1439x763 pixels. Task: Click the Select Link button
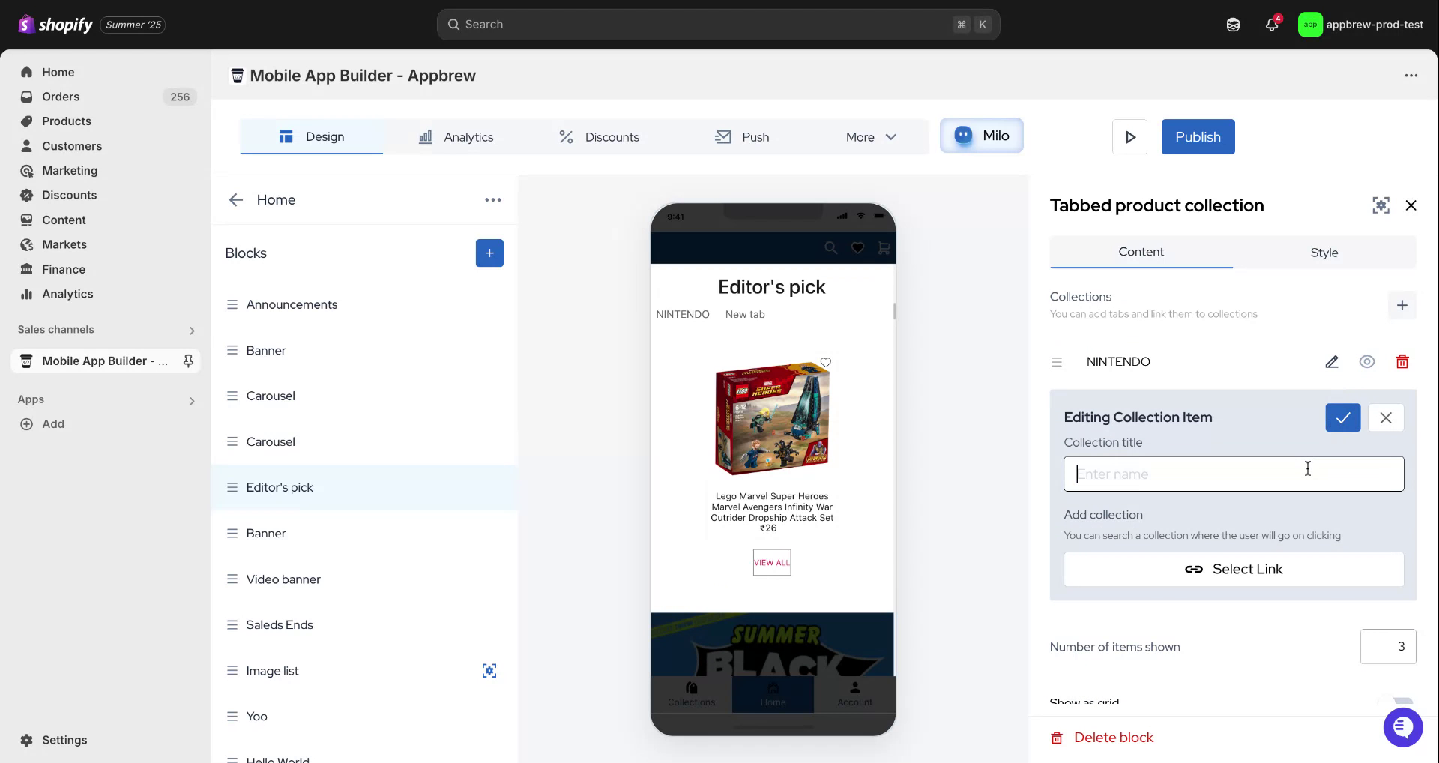click(x=1233, y=570)
